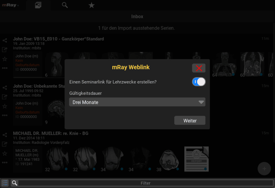Click the Filter input field
This screenshot has height=188, width=275.
[145, 183]
